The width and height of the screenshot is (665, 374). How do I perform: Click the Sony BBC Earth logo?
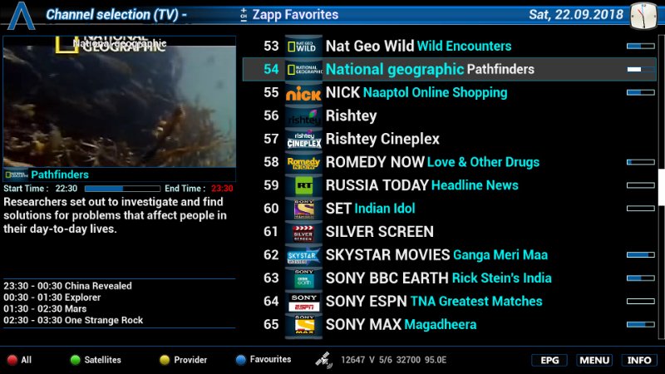click(x=303, y=278)
